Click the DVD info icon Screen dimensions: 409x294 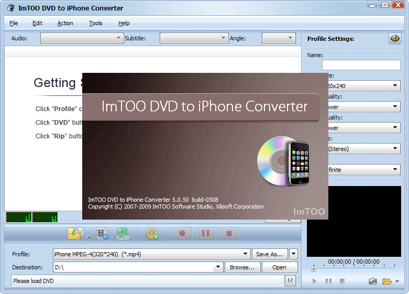(x=123, y=234)
